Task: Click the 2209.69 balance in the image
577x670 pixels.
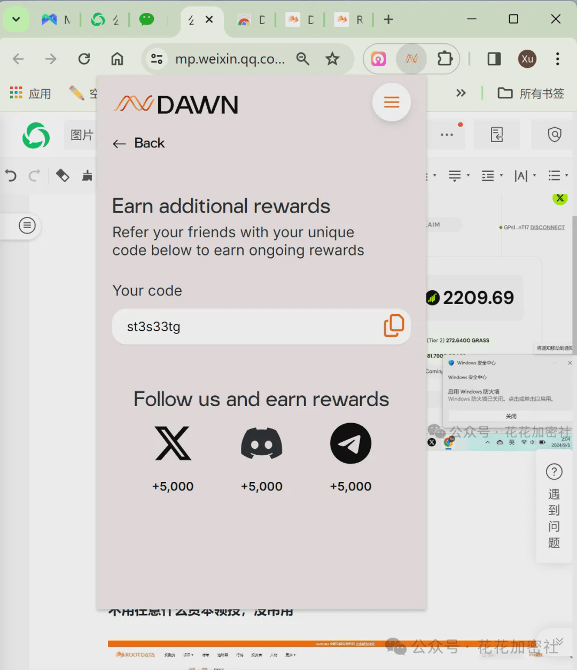Action: 478,298
